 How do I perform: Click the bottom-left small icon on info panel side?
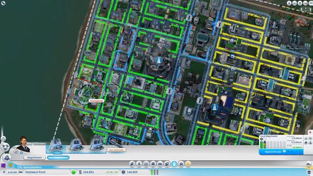point(306,143)
